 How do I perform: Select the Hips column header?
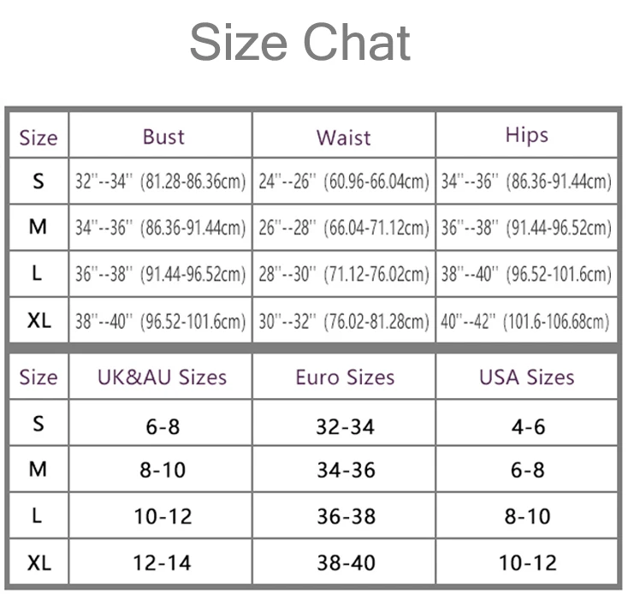(527, 136)
